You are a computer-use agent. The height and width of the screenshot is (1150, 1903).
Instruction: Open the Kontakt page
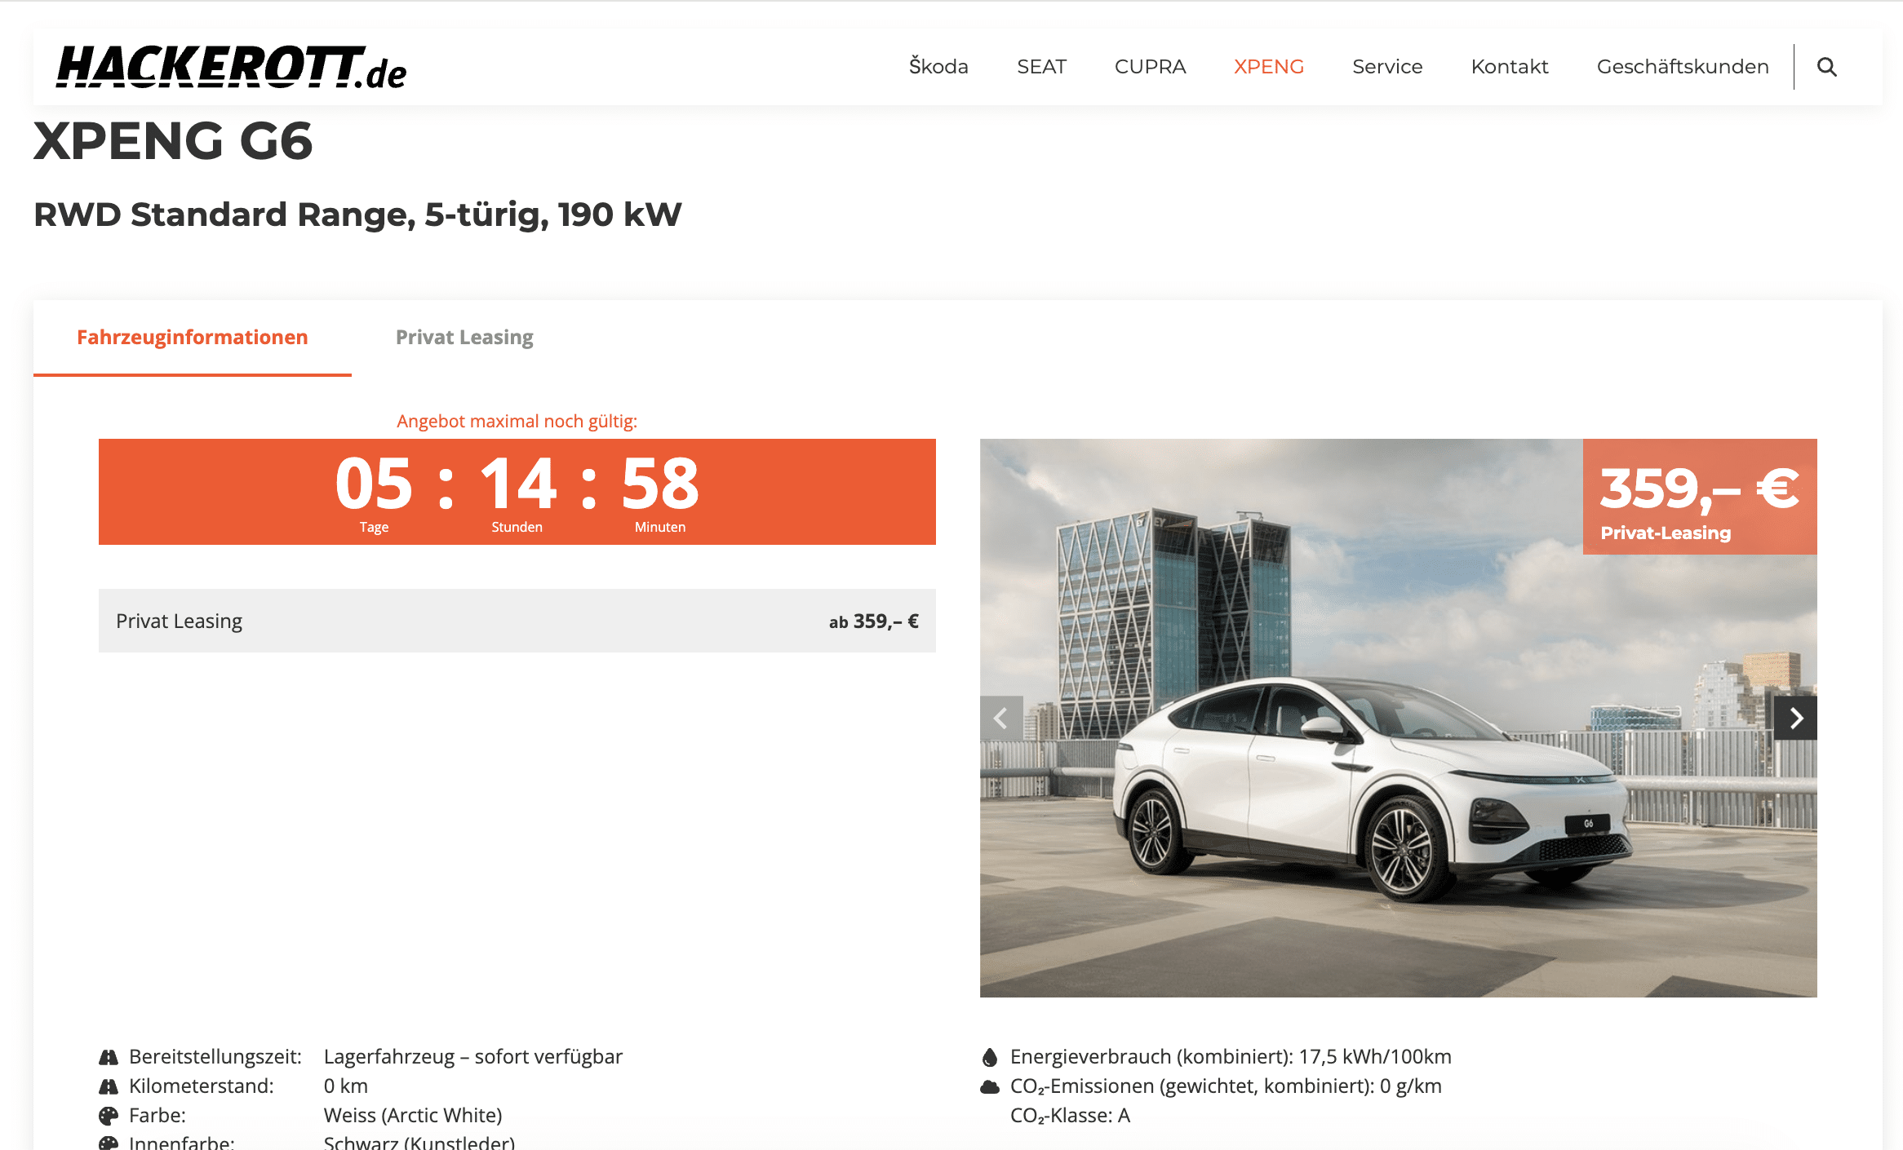[x=1510, y=67]
